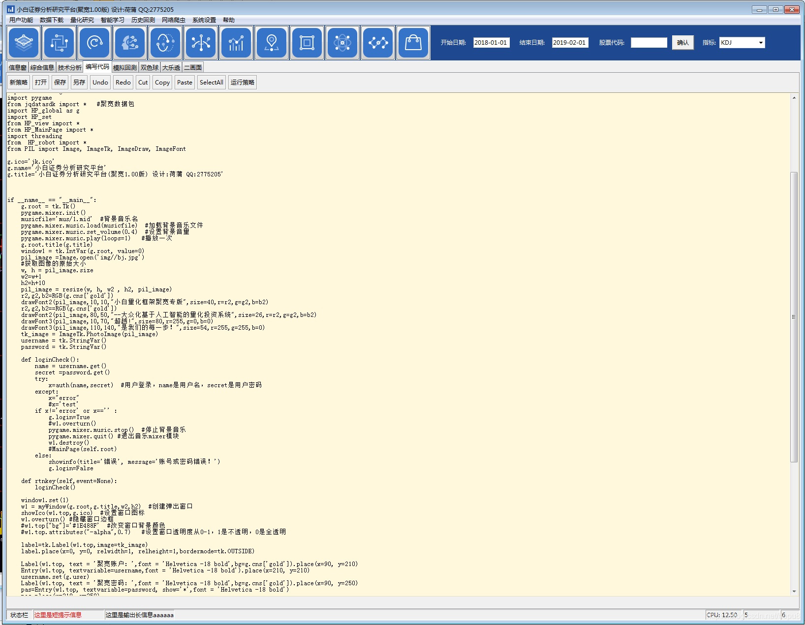Click the 新策略 button
The width and height of the screenshot is (805, 625).
19,83
